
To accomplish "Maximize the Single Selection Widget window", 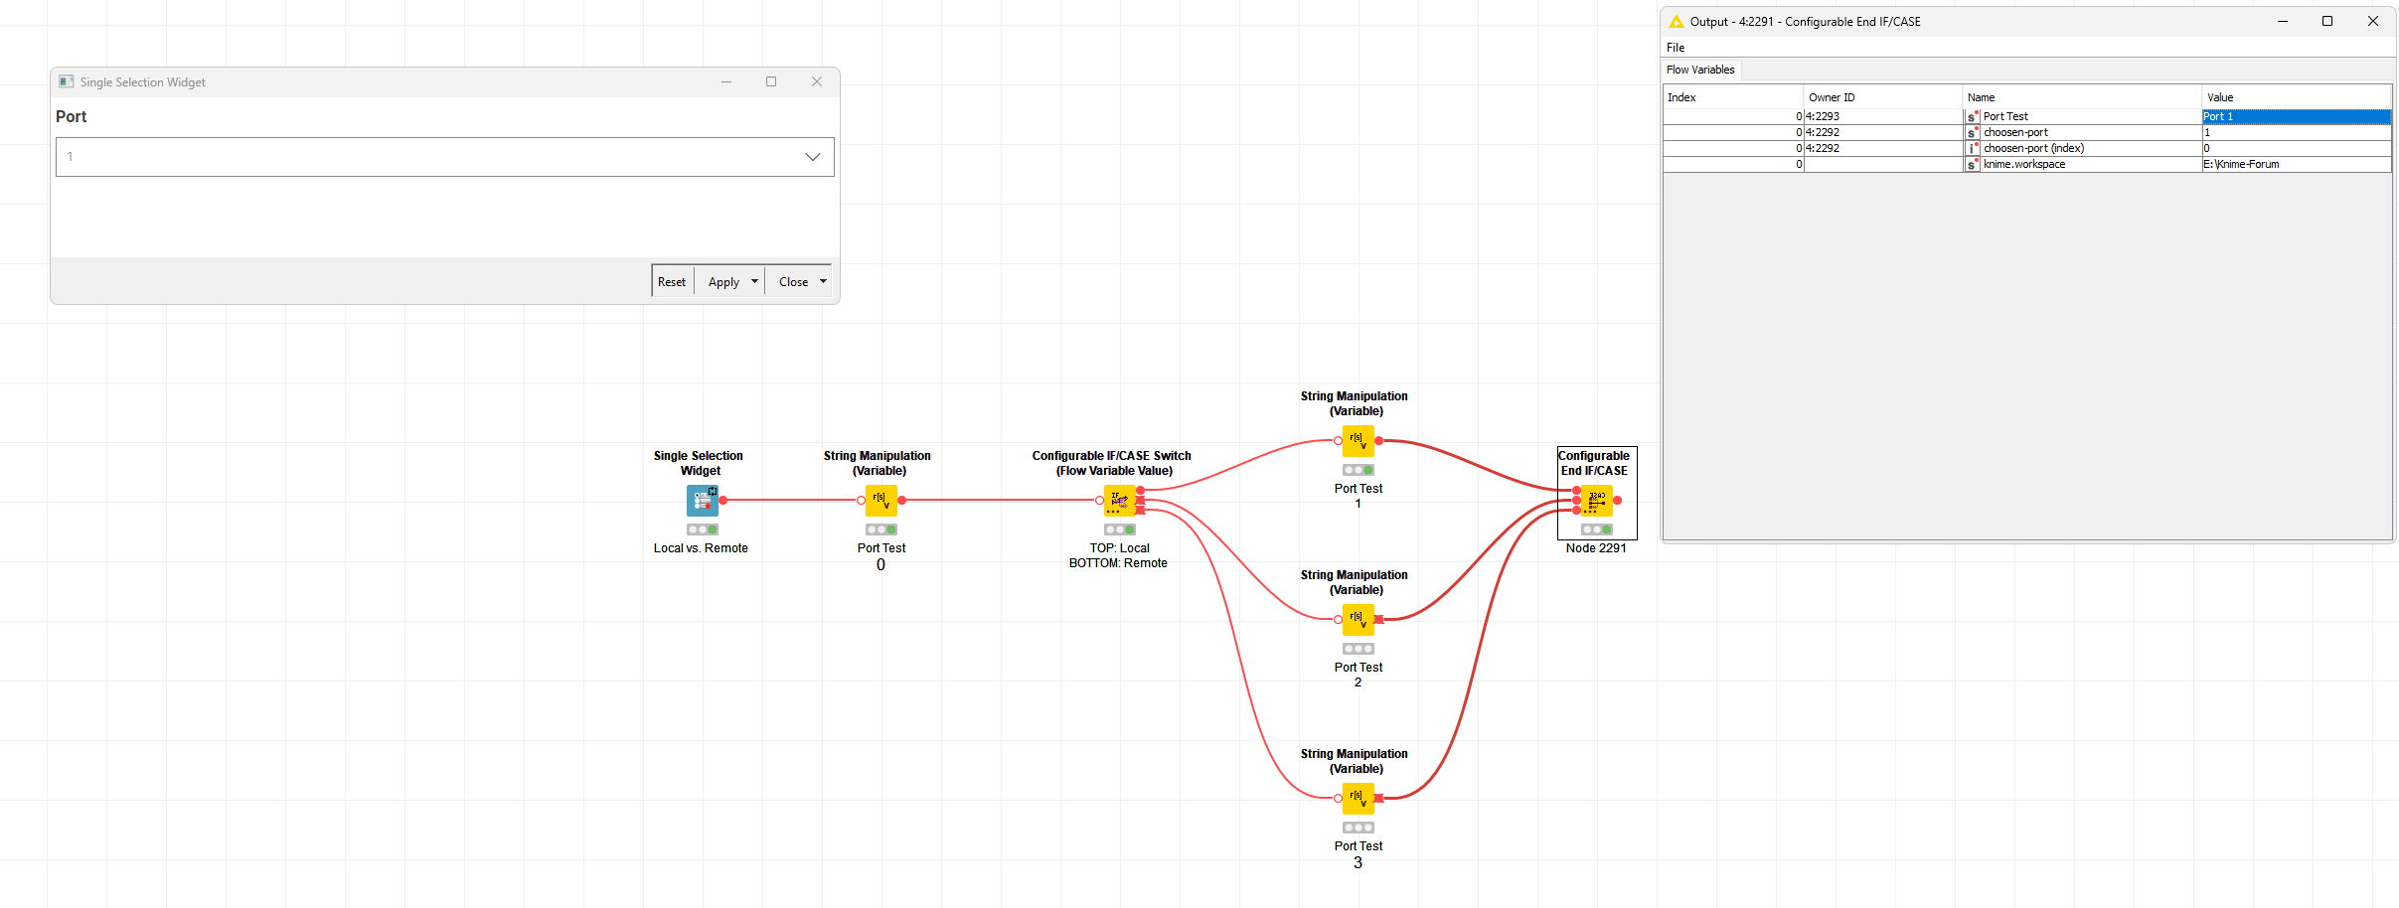I will click(x=771, y=81).
